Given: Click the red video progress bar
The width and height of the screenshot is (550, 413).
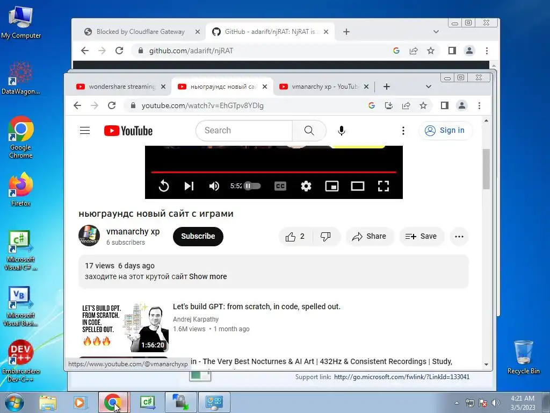Looking at the screenshot, I should point(273,172).
